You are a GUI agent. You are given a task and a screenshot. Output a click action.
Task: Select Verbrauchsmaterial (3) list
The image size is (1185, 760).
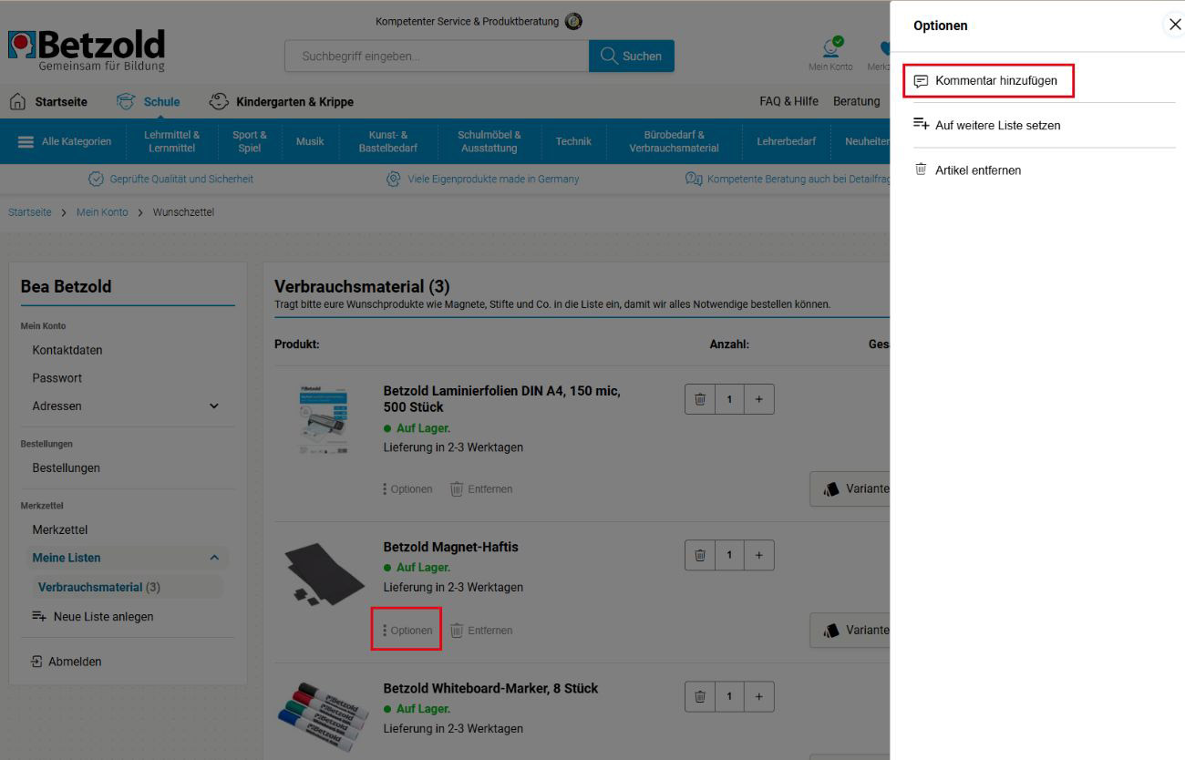click(99, 587)
